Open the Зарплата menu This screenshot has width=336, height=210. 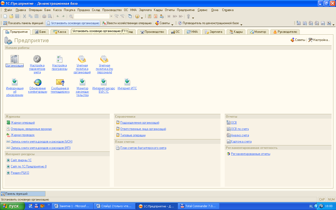coord(145,10)
